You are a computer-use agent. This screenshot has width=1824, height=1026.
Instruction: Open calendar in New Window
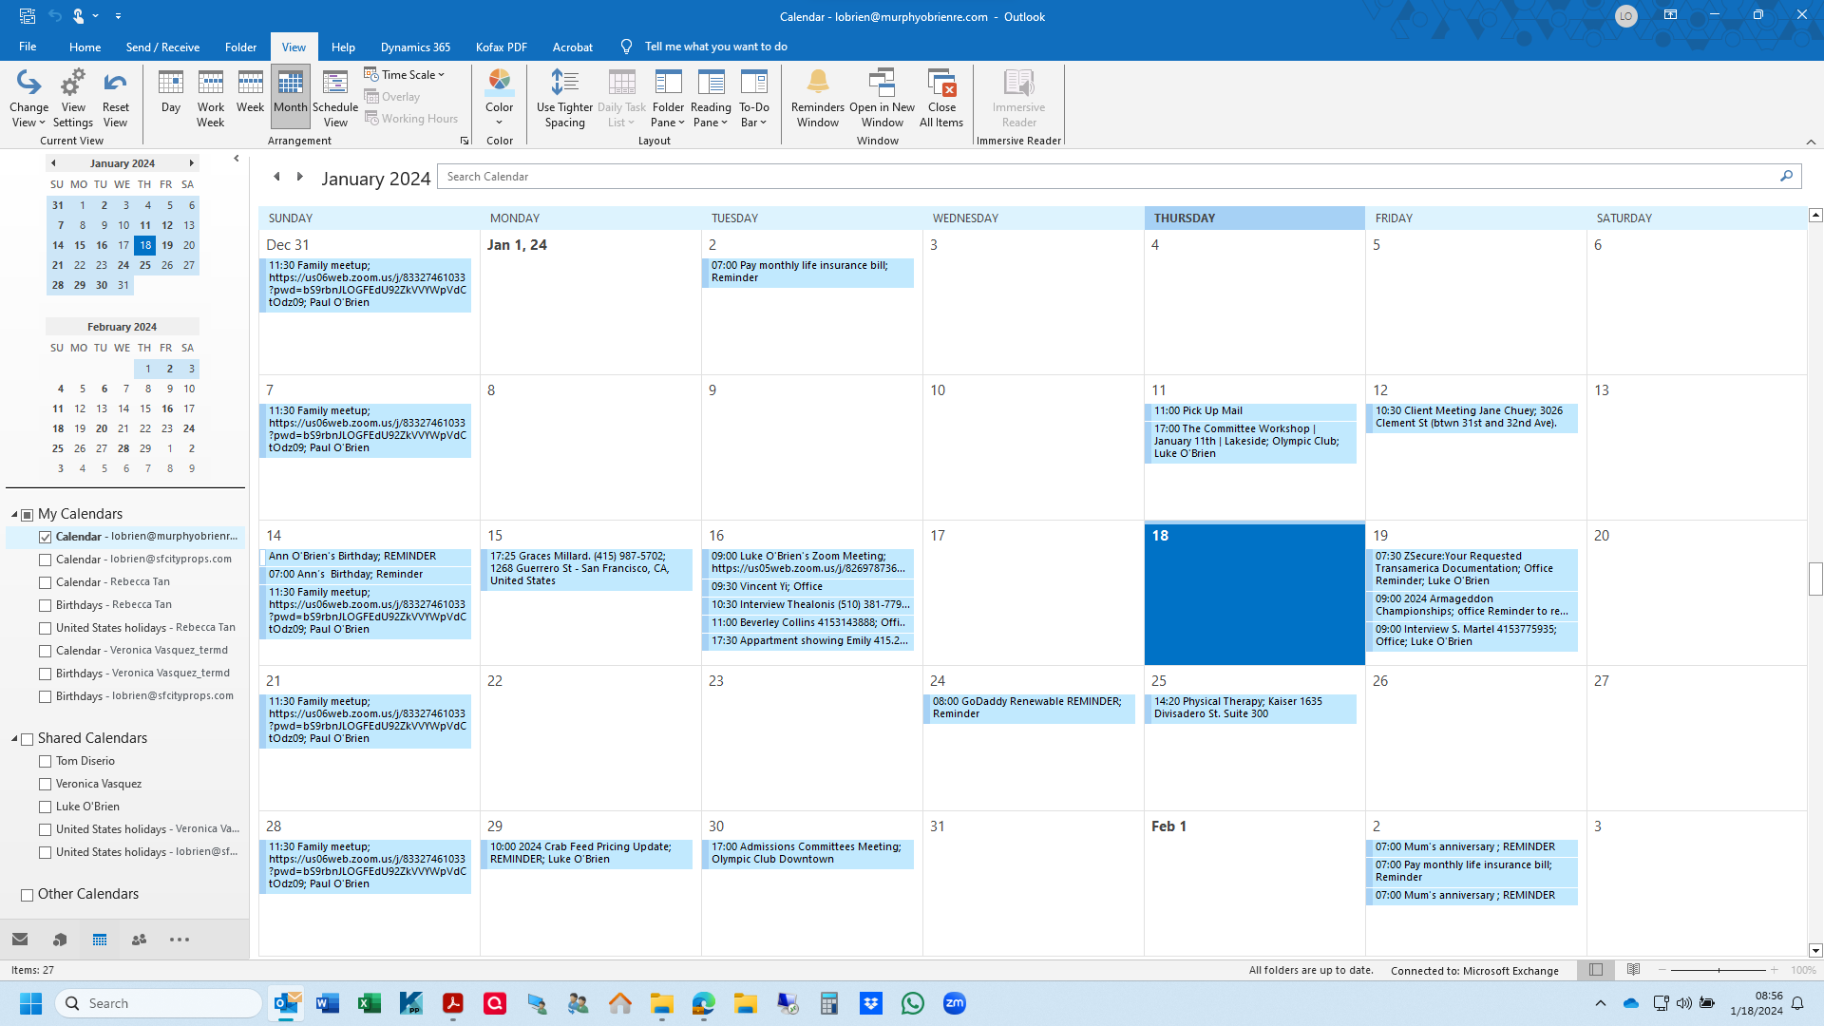coord(882,96)
